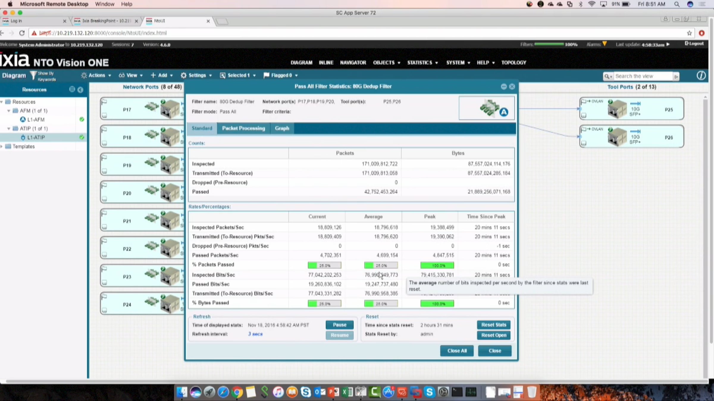The height and width of the screenshot is (401, 714).
Task: Minimize the filter statistics dialog
Action: point(504,86)
